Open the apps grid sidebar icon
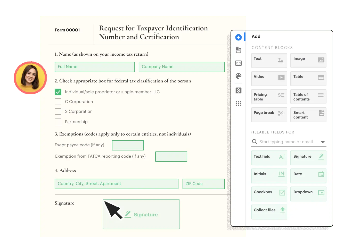The image size is (361, 237). 239,103
